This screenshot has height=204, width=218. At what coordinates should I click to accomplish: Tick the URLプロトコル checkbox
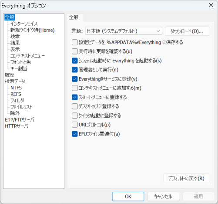(75, 125)
